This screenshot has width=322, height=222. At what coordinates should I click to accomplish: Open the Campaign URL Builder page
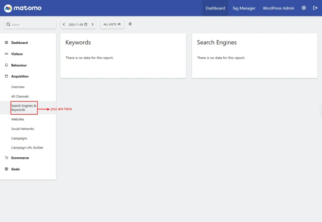27,148
